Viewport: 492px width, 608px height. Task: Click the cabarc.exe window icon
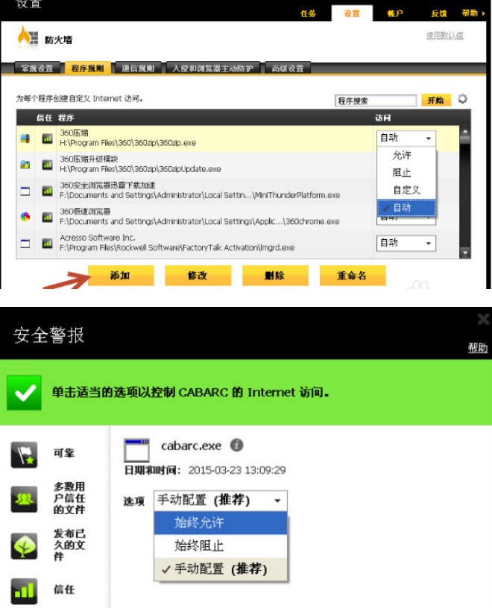click(x=136, y=450)
